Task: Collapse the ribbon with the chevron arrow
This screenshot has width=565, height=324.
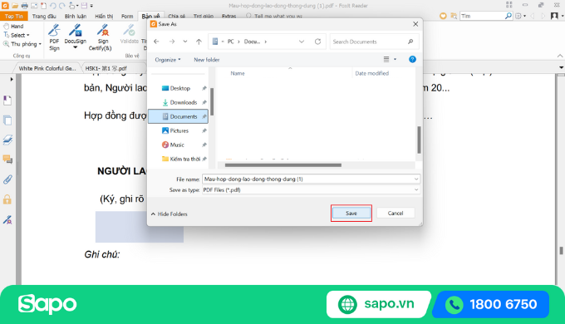Action: point(559,56)
